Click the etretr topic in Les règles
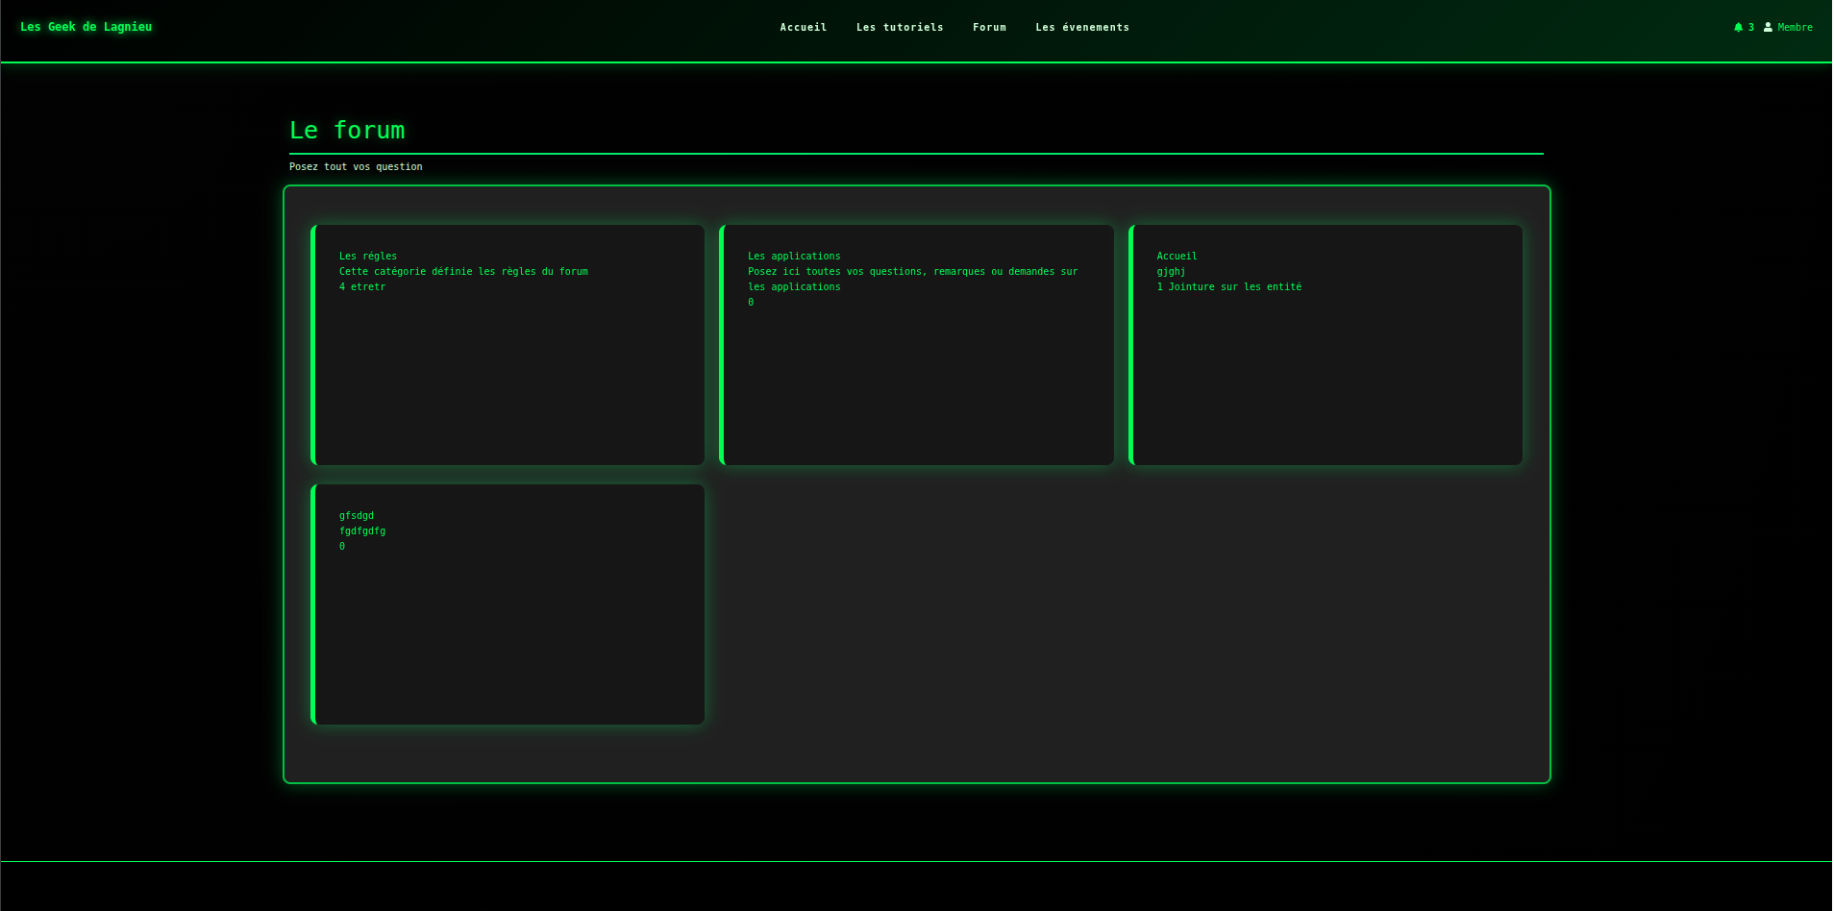 coord(367,287)
